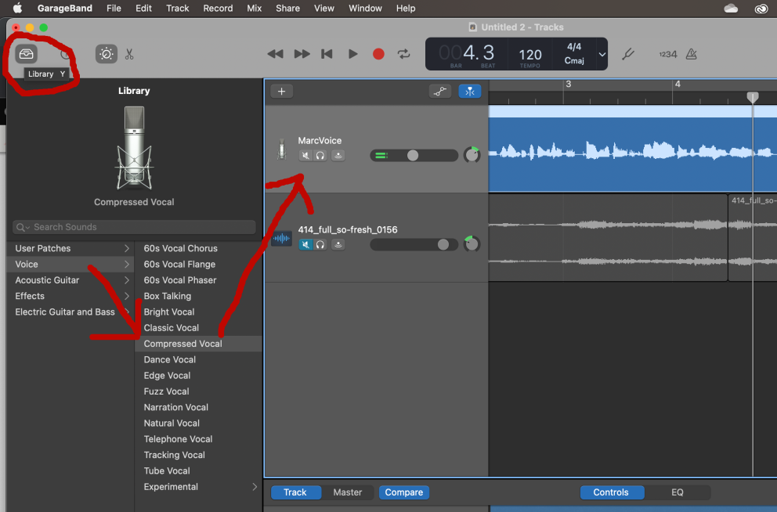Image resolution: width=777 pixels, height=512 pixels.
Task: Open Creative Cloud menu bar icon
Action: point(761,9)
